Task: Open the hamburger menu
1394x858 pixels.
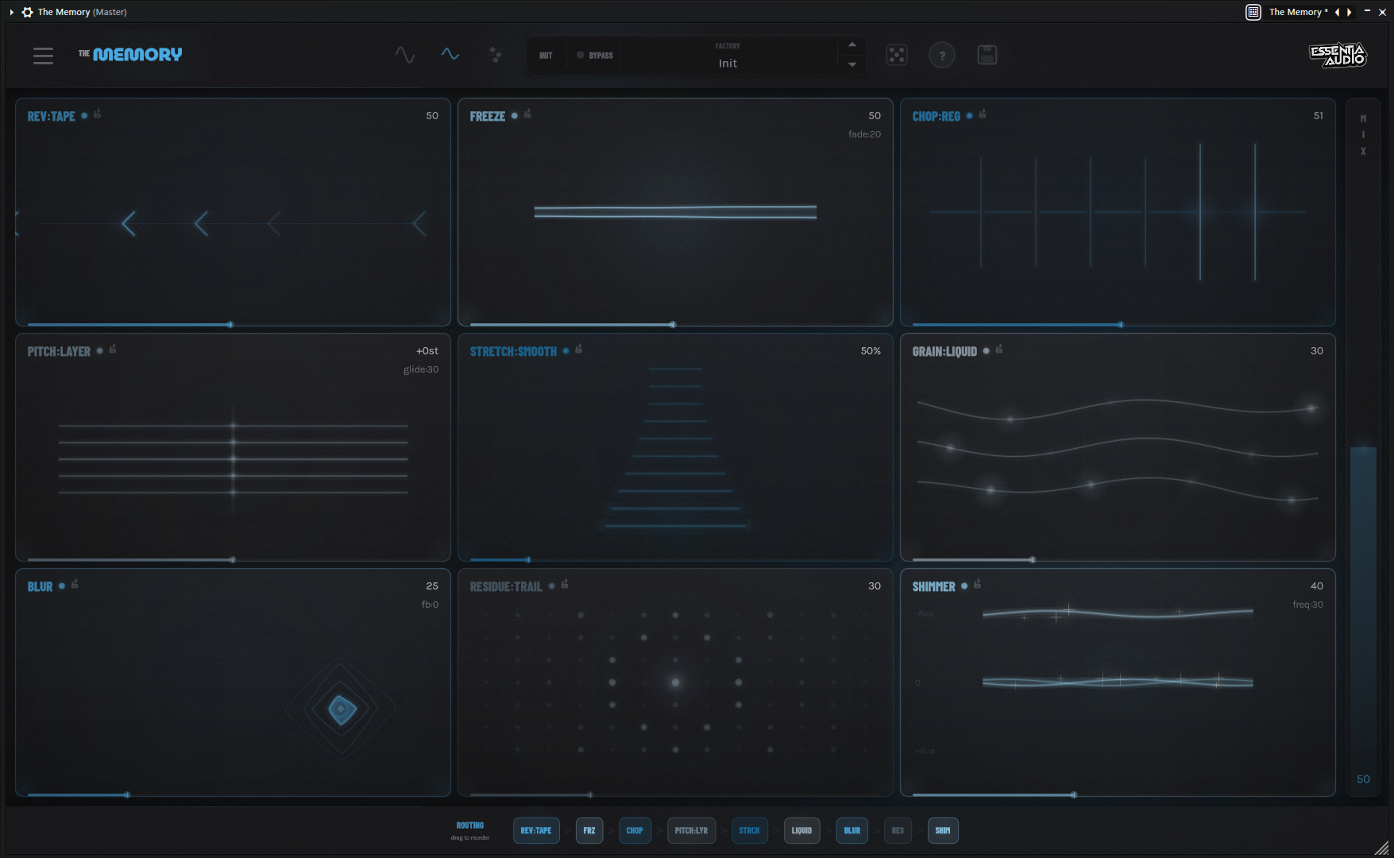Action: tap(43, 55)
